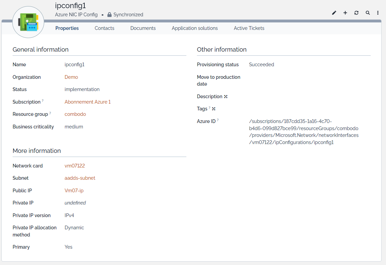This screenshot has width=386, height=265.
Task: Open the aadds-subnet link
Action: click(80, 178)
